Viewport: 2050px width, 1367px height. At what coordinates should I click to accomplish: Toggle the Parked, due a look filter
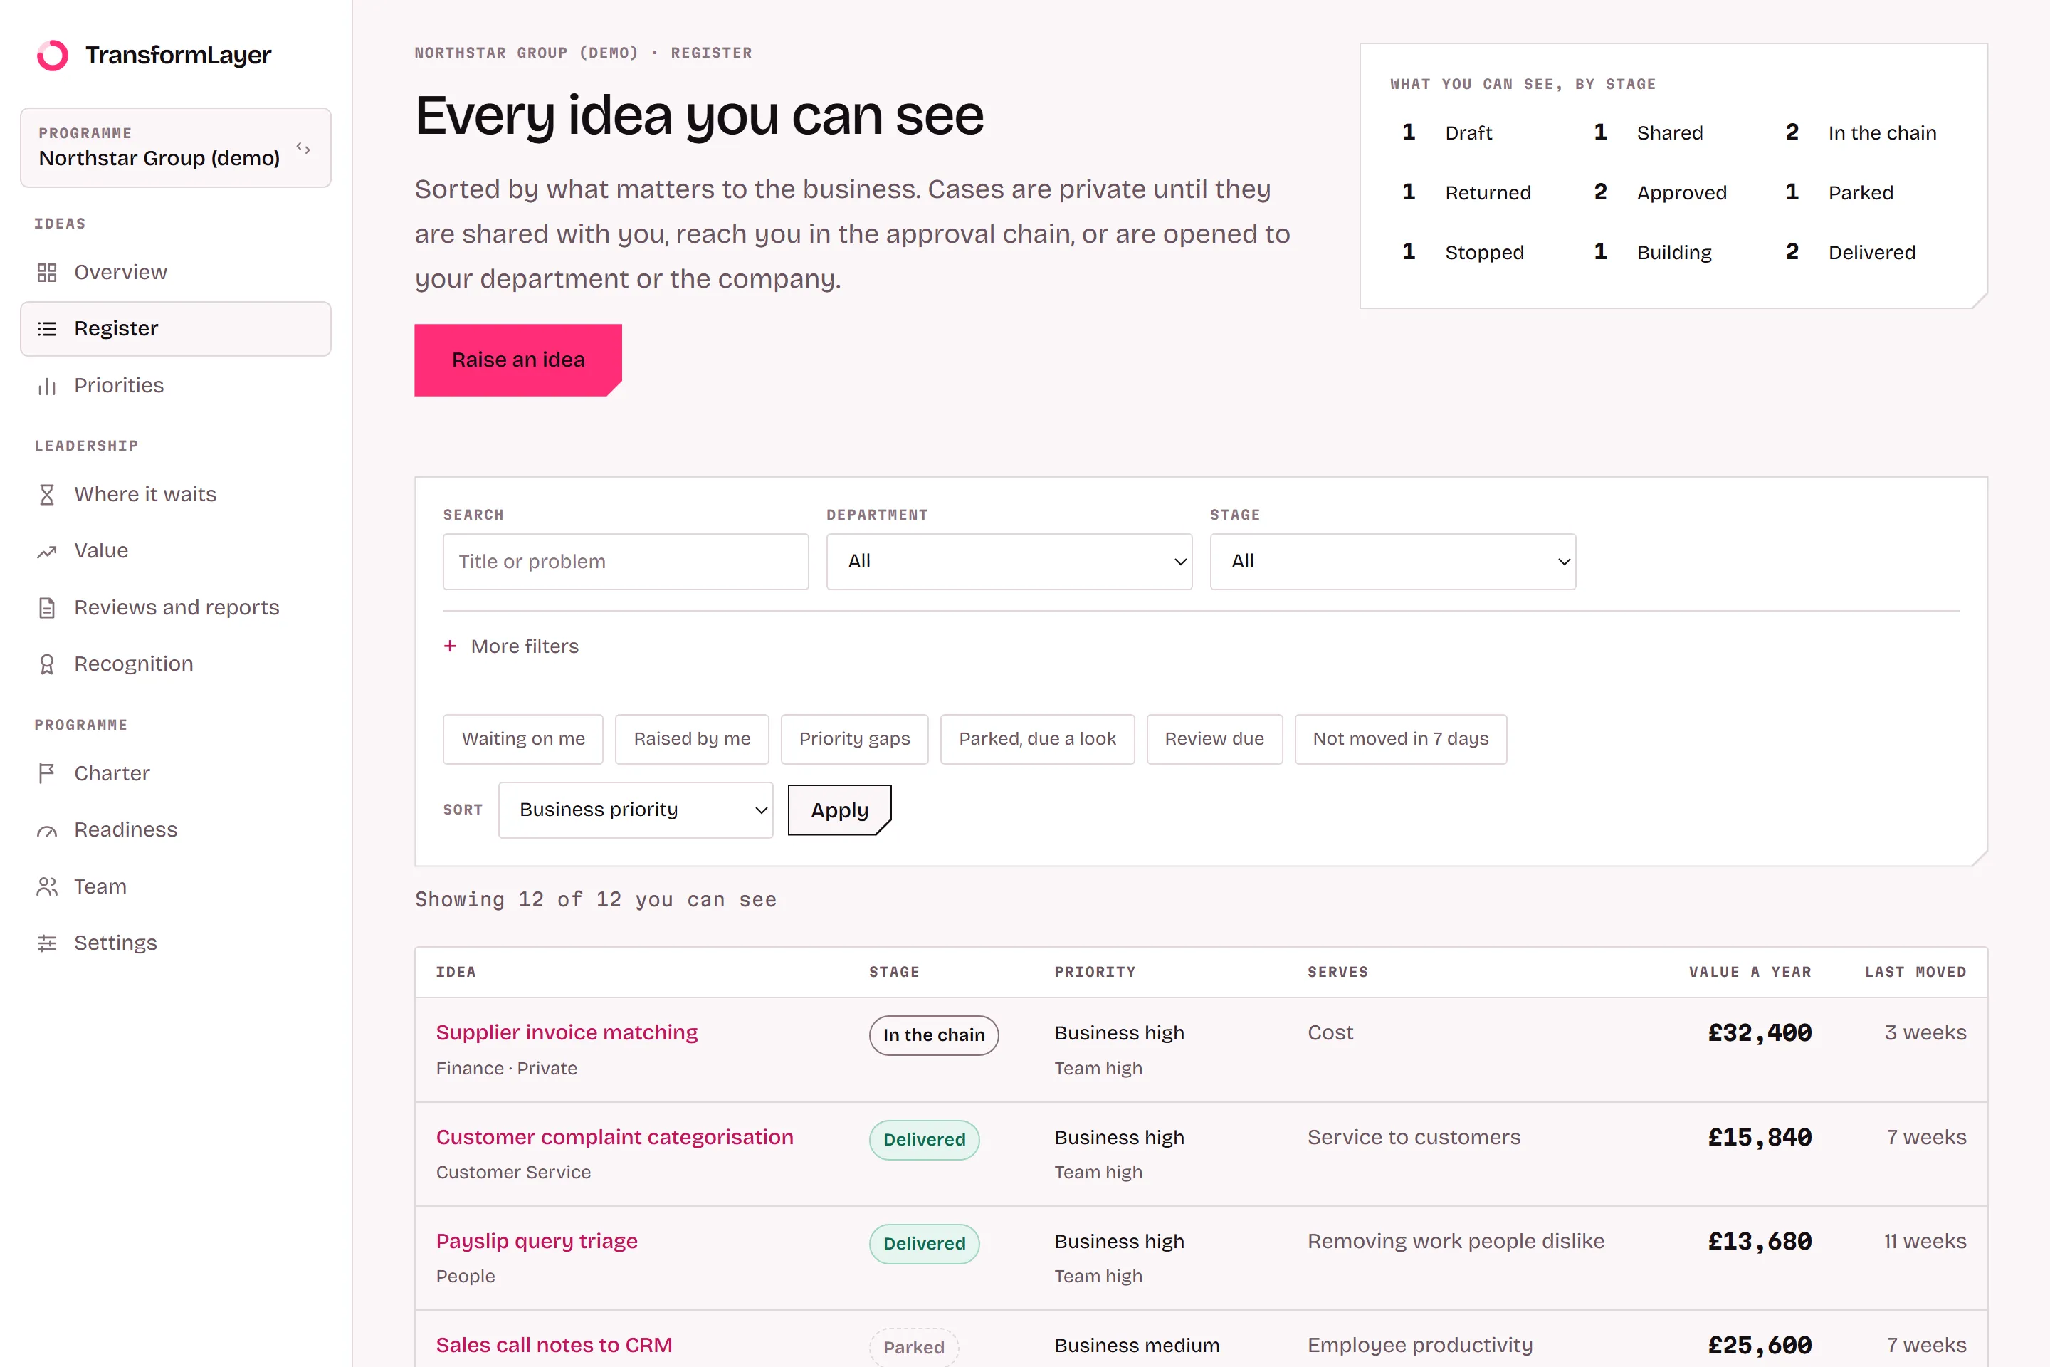point(1037,739)
